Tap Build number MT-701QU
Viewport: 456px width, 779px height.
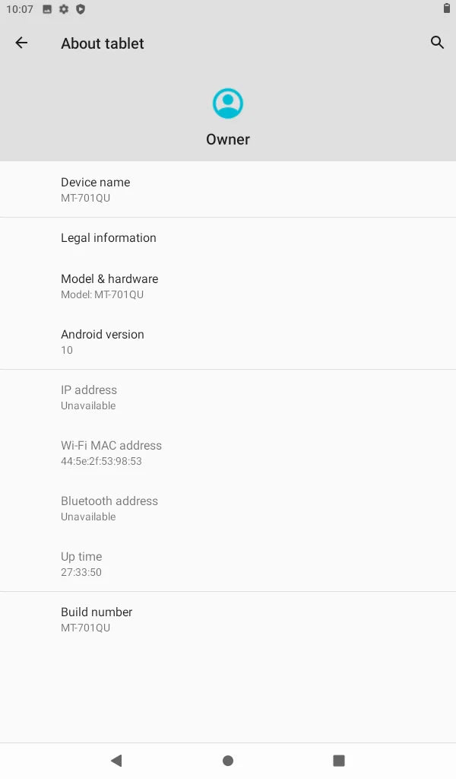[228, 618]
